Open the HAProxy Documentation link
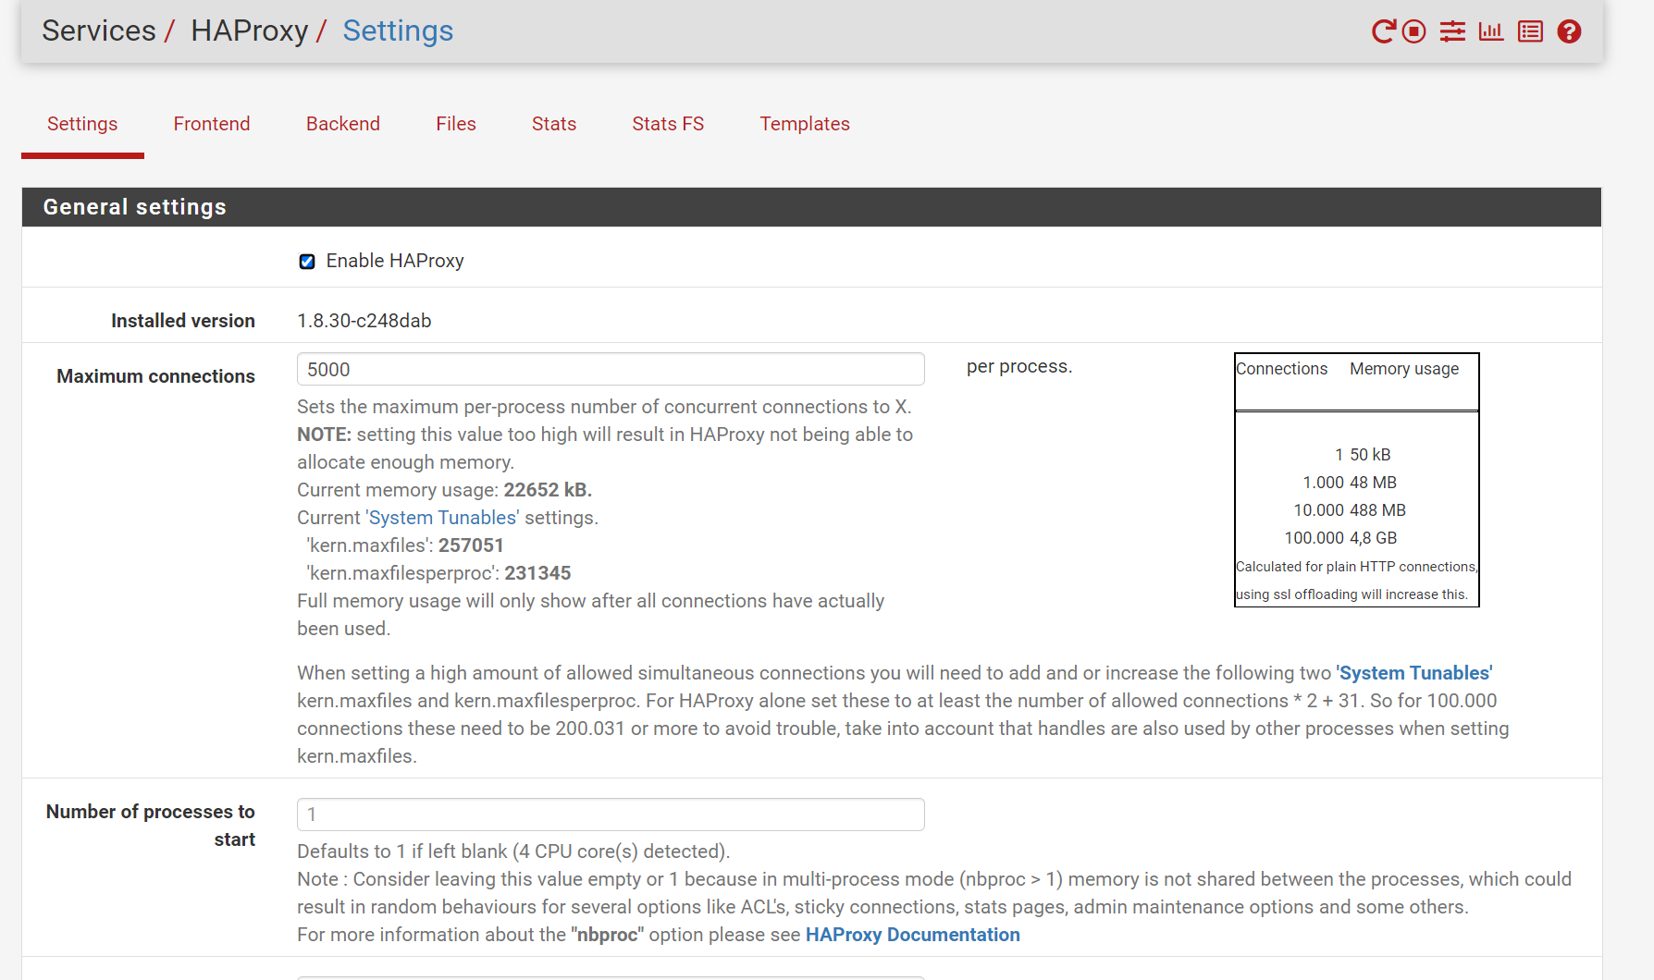This screenshot has width=1654, height=980. [x=913, y=935]
